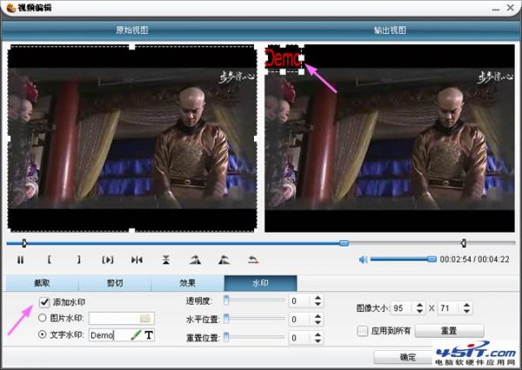This screenshot has width=522, height=370.
Task: Click the 水平位置 numeric value field
Action: pos(301,320)
